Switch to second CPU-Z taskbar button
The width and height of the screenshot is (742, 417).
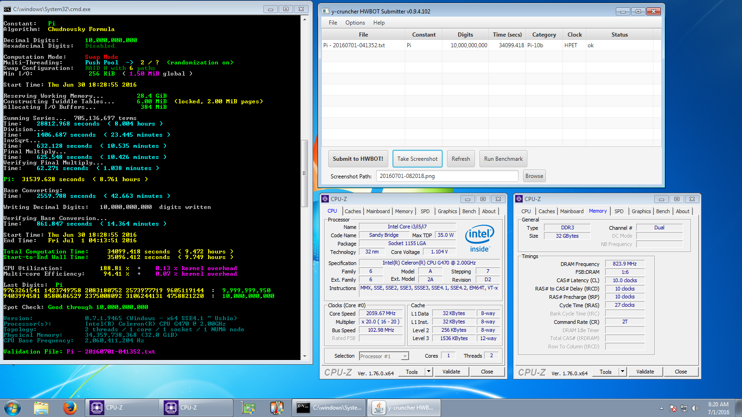coord(196,408)
